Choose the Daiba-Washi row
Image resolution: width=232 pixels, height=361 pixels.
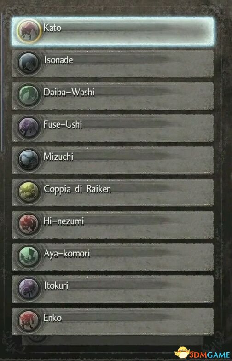pos(113,96)
